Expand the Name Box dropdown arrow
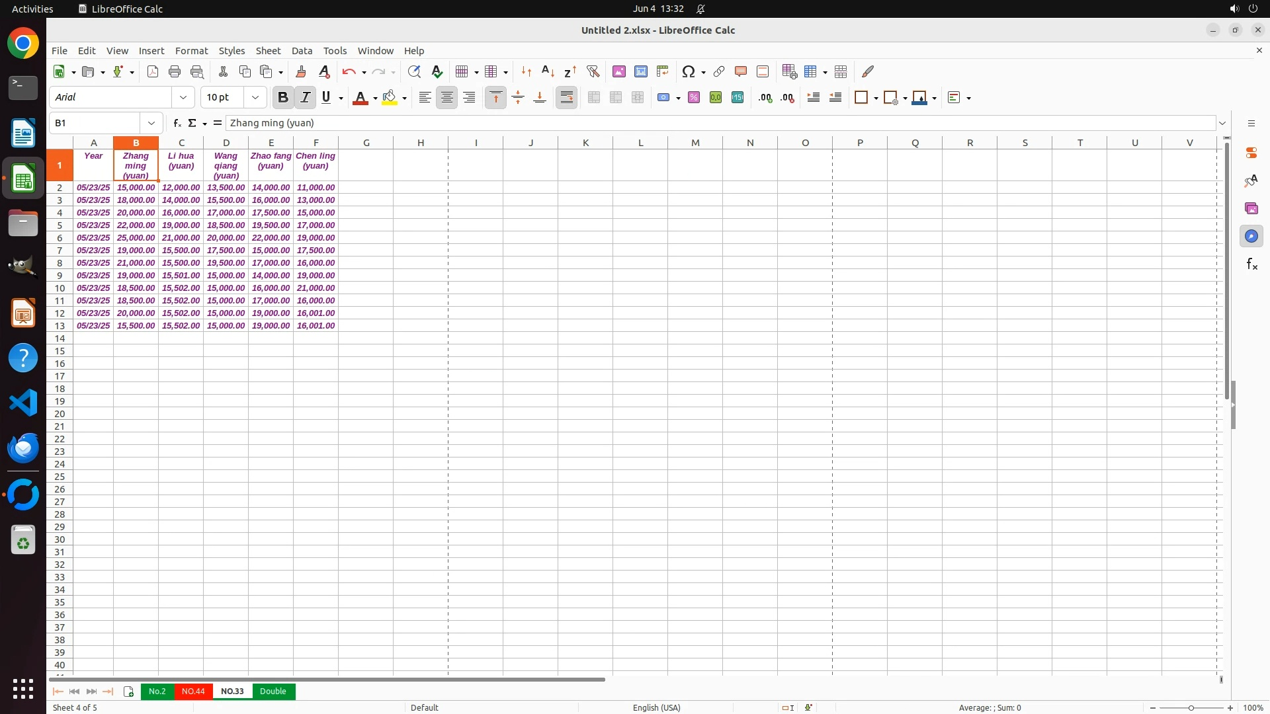The image size is (1270, 714). (151, 123)
